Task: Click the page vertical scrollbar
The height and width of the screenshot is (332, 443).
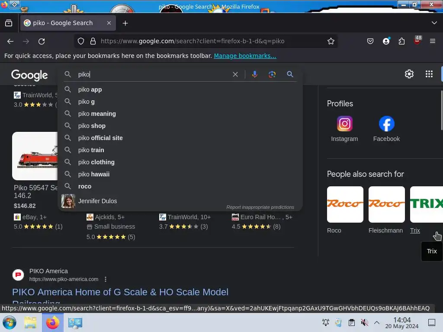Action: point(442,110)
